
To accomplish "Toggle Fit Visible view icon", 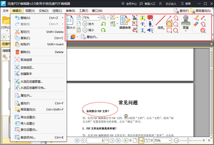I will [x=79, y=30].
